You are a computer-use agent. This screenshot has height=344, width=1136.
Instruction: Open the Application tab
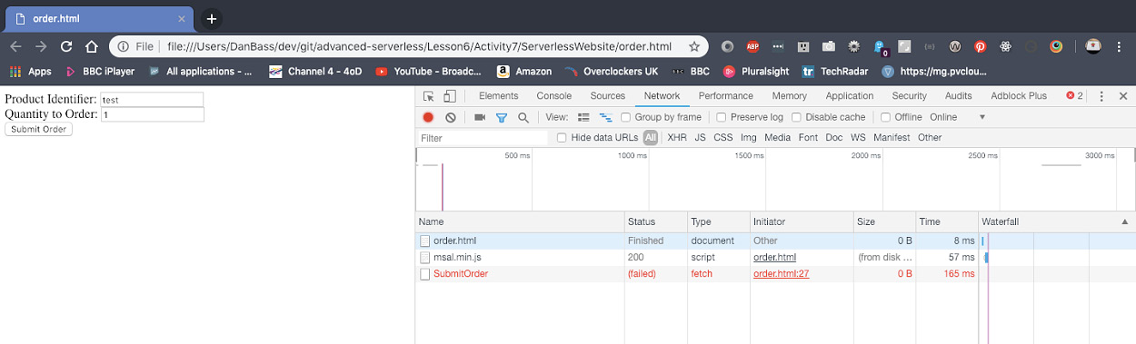(850, 96)
